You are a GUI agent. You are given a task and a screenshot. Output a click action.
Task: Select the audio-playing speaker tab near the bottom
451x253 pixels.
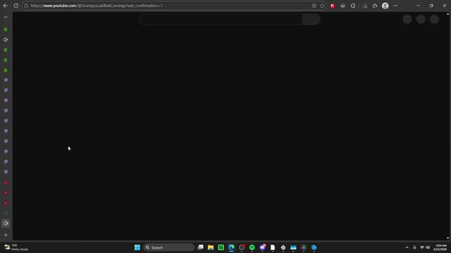tap(6, 223)
